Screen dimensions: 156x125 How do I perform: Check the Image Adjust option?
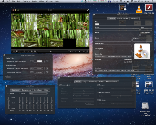pyautogui.click(x=60, y=85)
